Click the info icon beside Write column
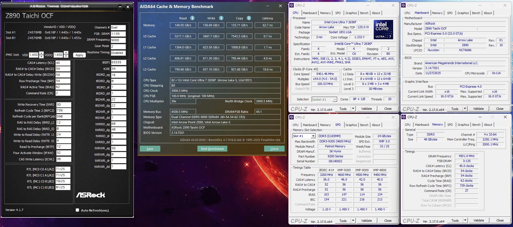The image size is (513, 227). point(221,18)
